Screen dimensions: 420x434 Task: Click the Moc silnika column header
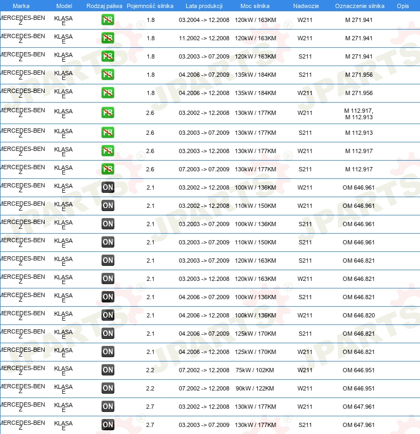point(255,6)
